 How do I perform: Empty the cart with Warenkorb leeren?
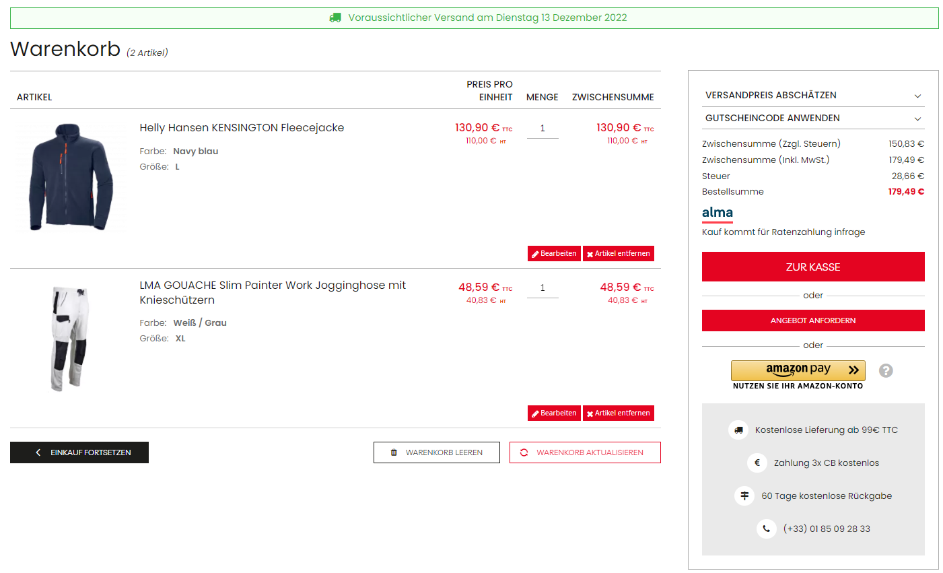click(437, 452)
